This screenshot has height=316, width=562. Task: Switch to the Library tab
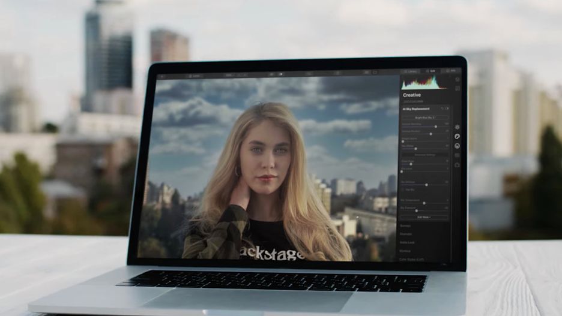coord(410,71)
